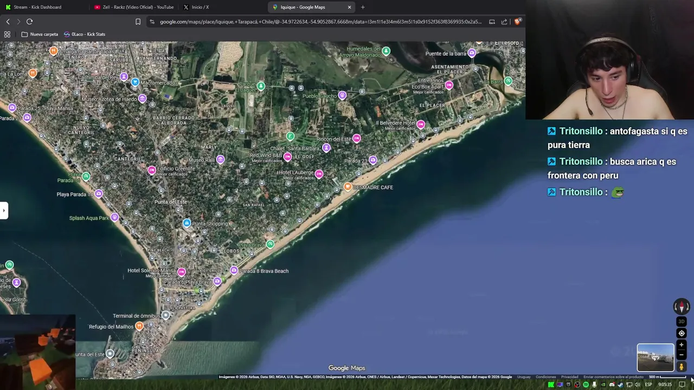Viewport: 694px width, 390px height.
Task: Expand the collapsed side panel arrow
Action: [4, 210]
